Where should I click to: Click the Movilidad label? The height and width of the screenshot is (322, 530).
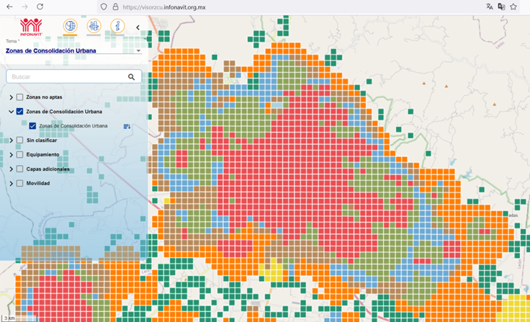click(x=38, y=183)
